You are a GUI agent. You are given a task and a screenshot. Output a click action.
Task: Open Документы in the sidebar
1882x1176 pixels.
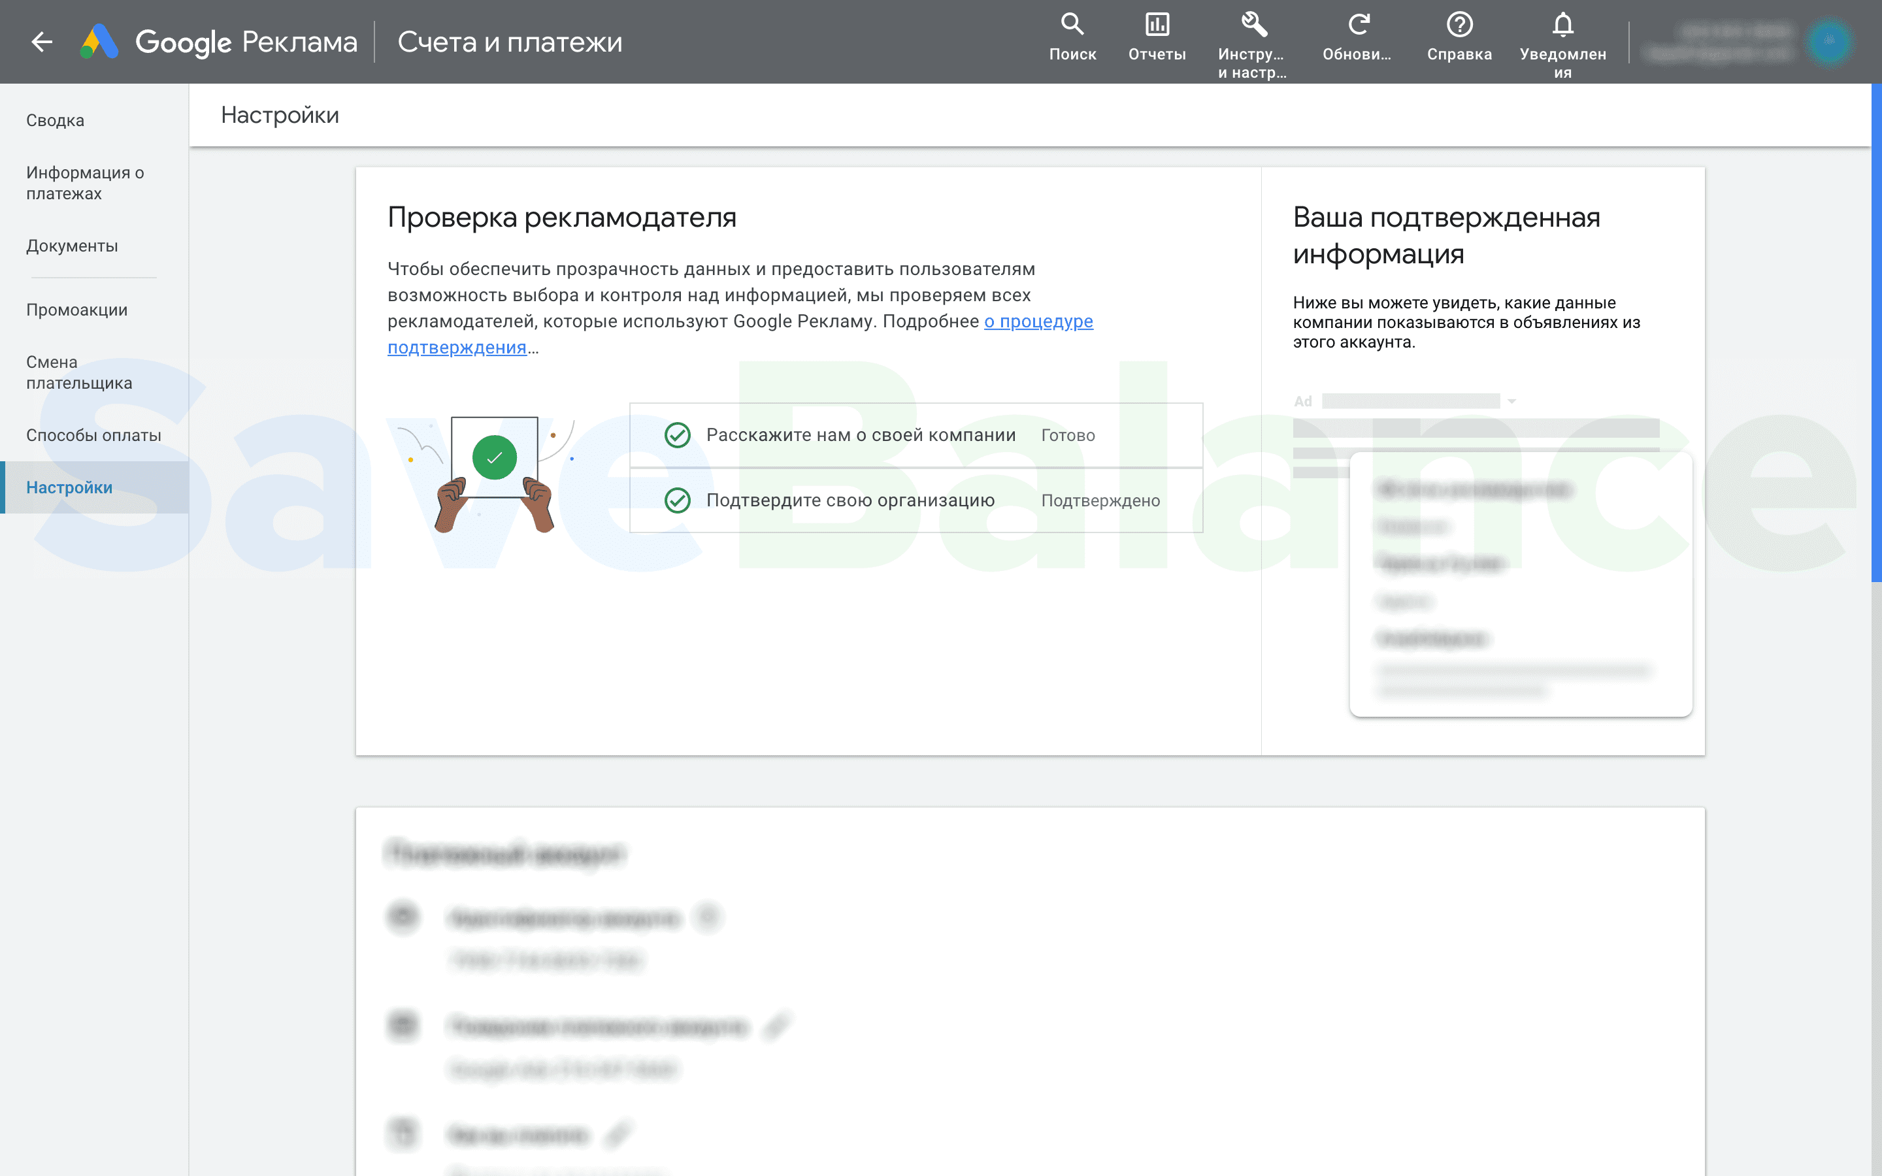[73, 246]
